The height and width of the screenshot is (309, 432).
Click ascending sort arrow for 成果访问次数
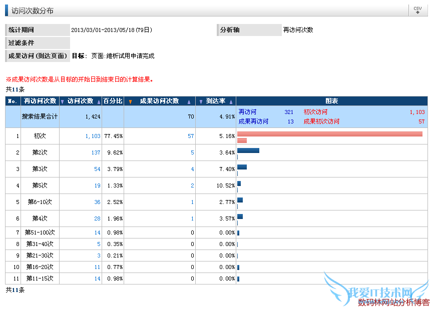click(189, 101)
